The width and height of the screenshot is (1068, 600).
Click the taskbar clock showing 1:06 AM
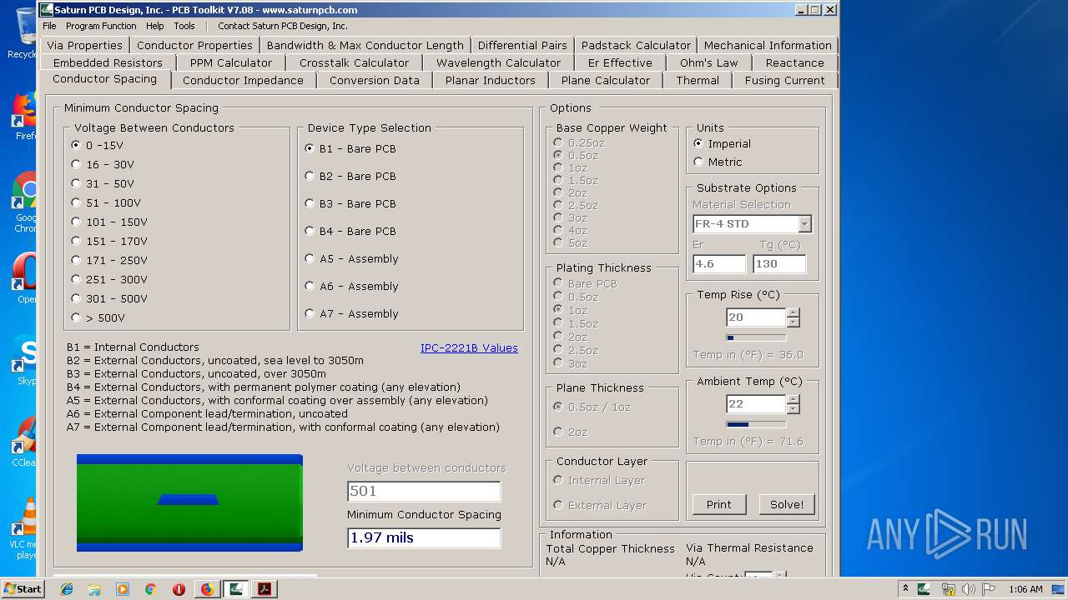(x=1025, y=589)
